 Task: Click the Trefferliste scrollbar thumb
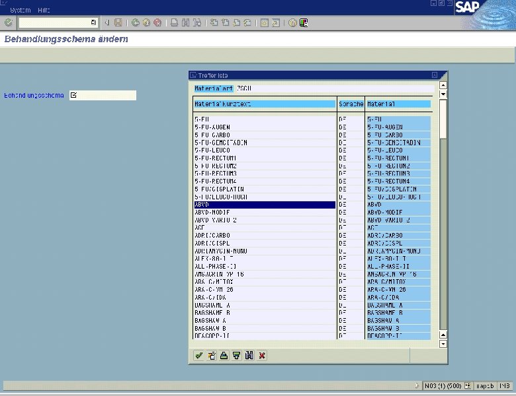coord(443,119)
